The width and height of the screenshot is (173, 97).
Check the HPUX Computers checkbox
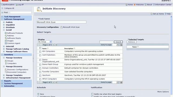pyautogui.click(x=40, y=79)
